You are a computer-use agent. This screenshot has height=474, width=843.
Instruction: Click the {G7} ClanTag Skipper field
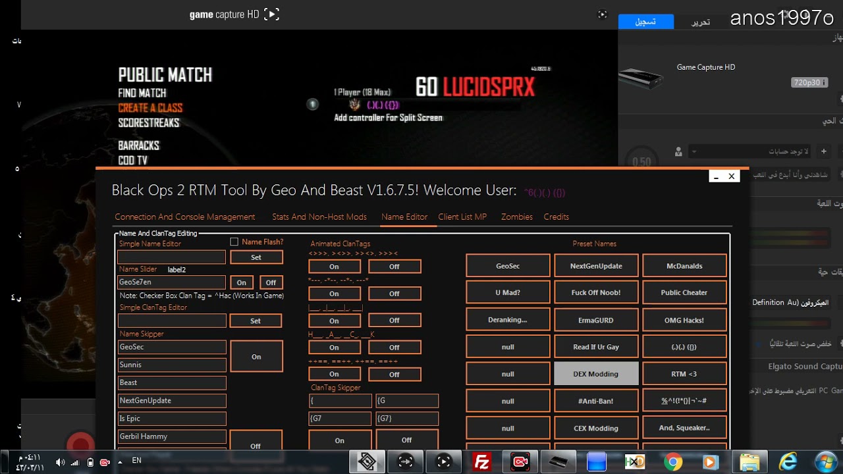pos(407,418)
